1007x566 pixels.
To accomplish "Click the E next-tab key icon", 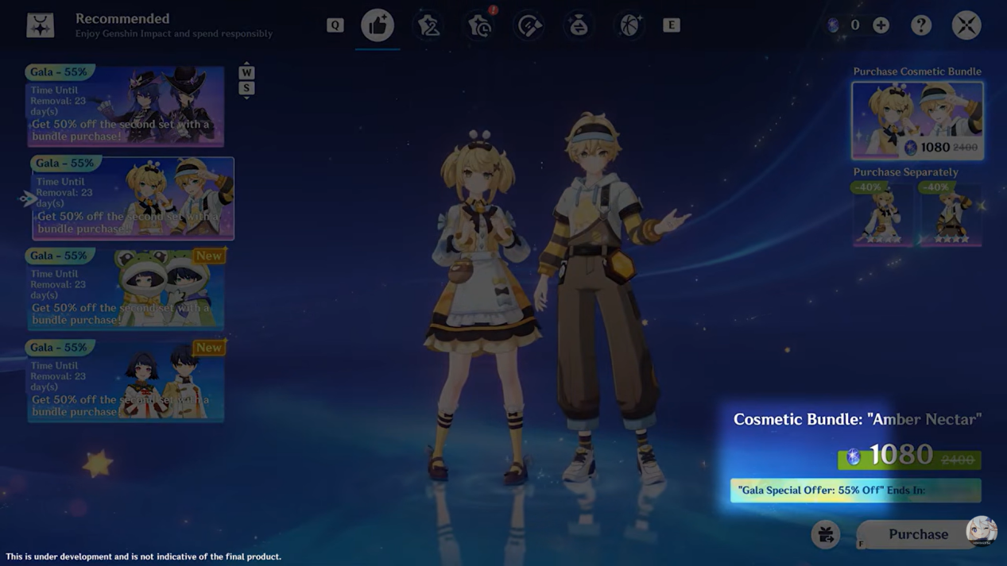I will click(x=672, y=25).
